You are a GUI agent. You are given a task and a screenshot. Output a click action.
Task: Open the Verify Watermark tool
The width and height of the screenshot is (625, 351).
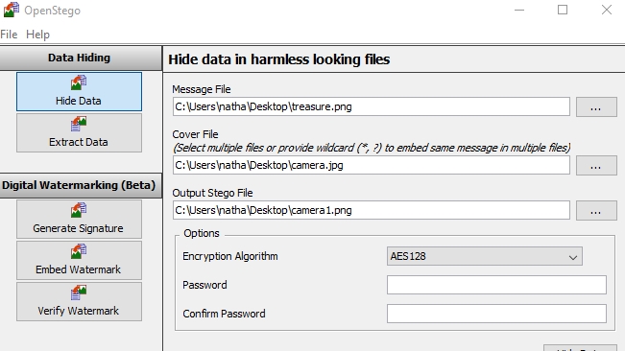click(79, 302)
